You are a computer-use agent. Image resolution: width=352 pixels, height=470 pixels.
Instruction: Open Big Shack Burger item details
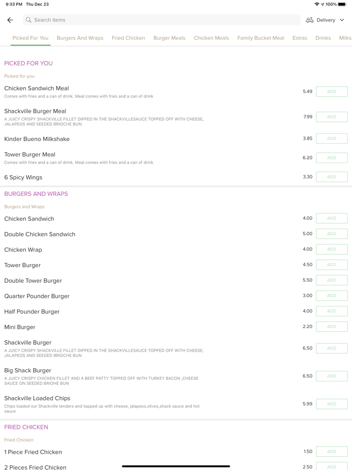28,370
